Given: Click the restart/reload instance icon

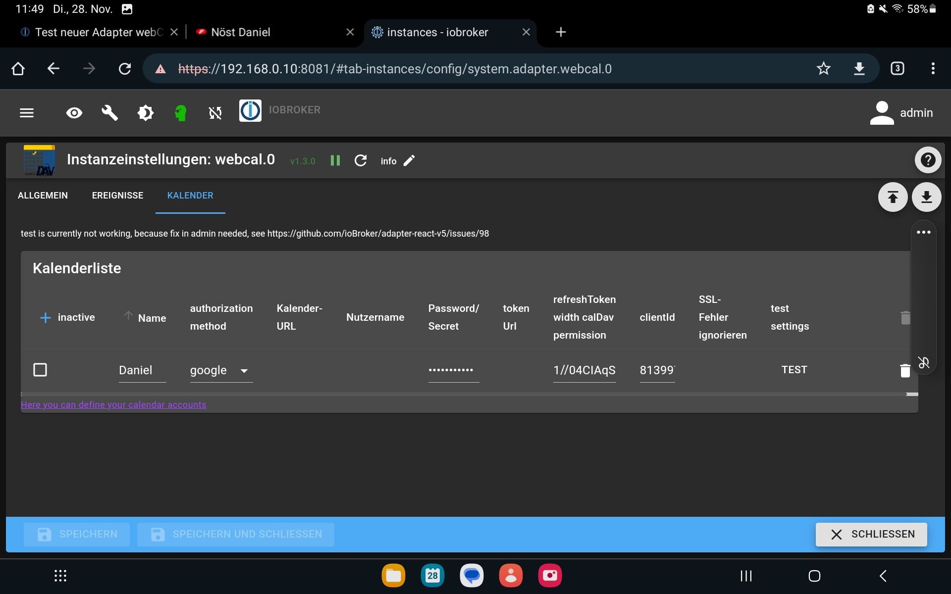Looking at the screenshot, I should 360,161.
